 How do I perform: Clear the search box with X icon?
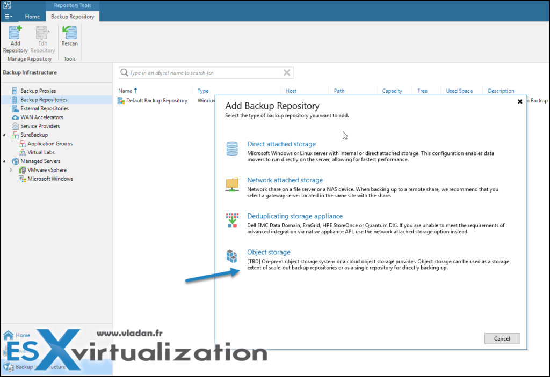[x=287, y=73]
